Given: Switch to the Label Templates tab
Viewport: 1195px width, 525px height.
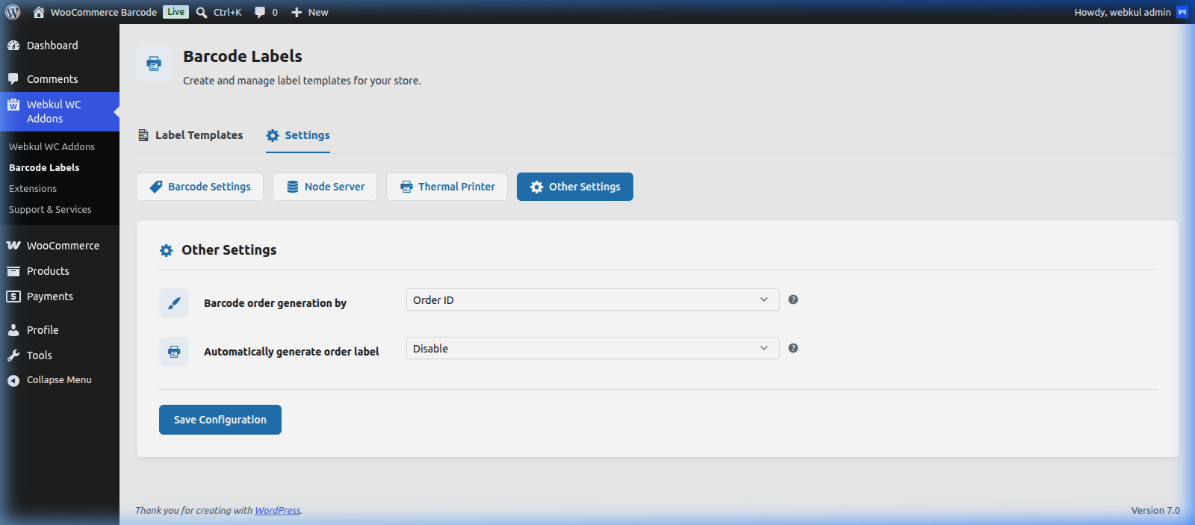Looking at the screenshot, I should pos(190,135).
